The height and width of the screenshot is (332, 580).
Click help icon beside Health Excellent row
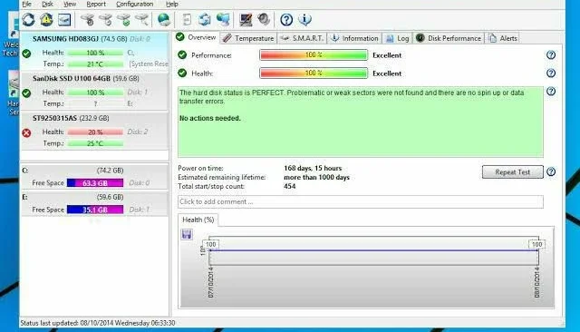(x=551, y=73)
